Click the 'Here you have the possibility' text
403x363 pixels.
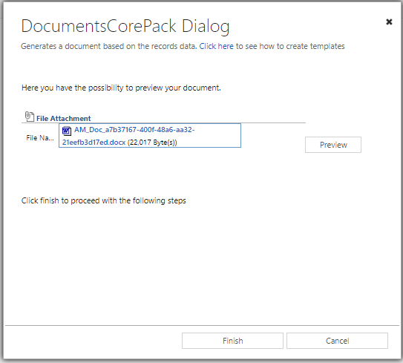[x=121, y=88]
